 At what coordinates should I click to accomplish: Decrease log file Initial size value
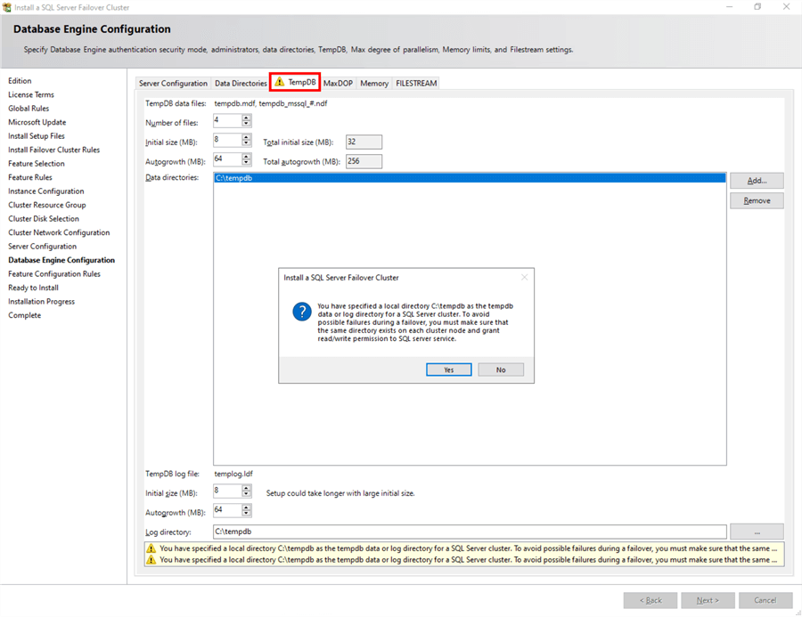[247, 494]
